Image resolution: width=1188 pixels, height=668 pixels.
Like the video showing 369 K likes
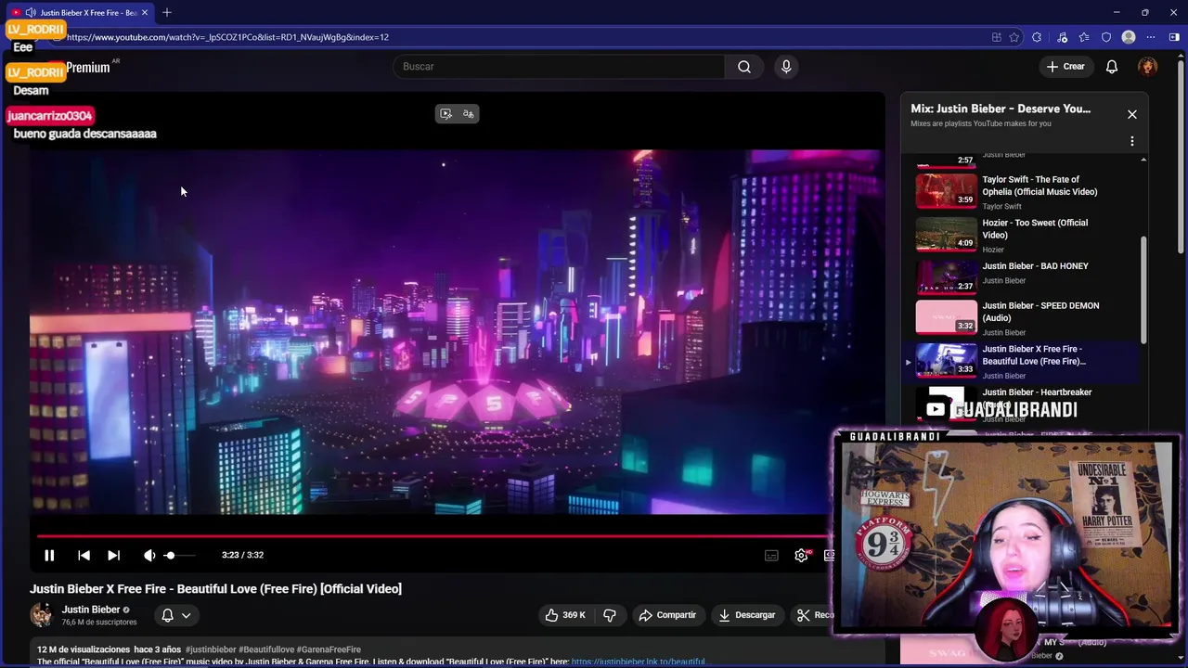pos(564,615)
